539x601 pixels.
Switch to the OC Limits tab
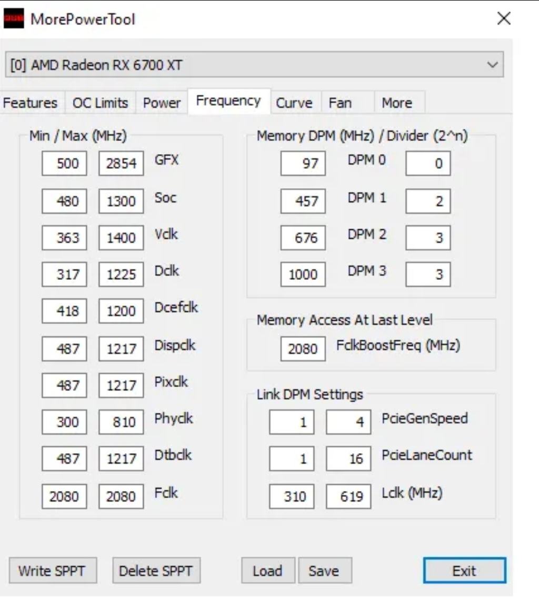tap(100, 103)
